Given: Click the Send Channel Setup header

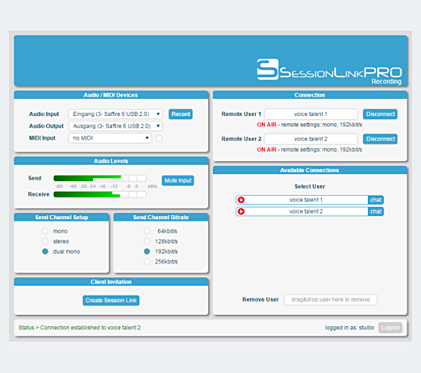Looking at the screenshot, I should [x=61, y=217].
